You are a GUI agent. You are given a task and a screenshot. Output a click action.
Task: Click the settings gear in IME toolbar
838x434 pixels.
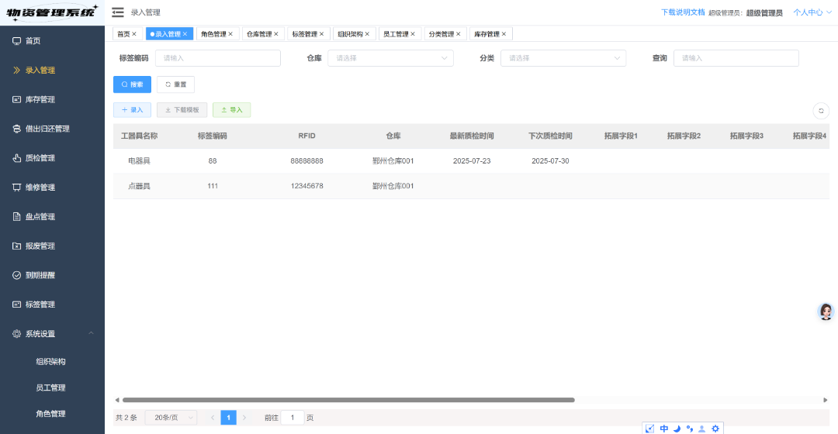click(x=715, y=429)
